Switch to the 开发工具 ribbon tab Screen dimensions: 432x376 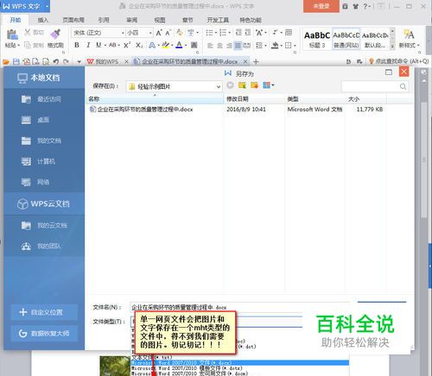pyautogui.click(x=218, y=20)
